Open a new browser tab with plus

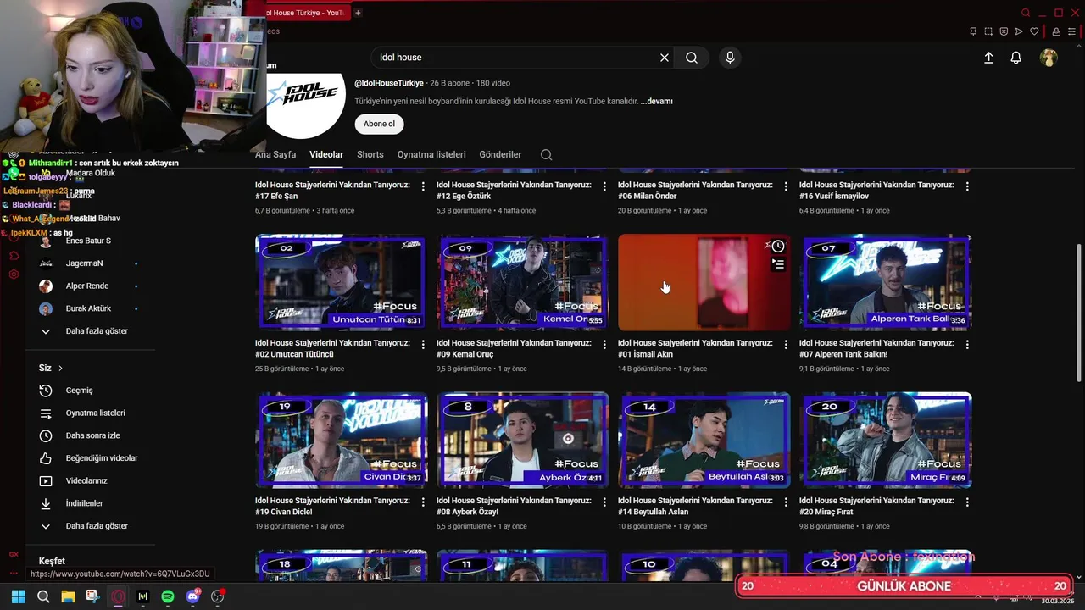[x=358, y=13]
